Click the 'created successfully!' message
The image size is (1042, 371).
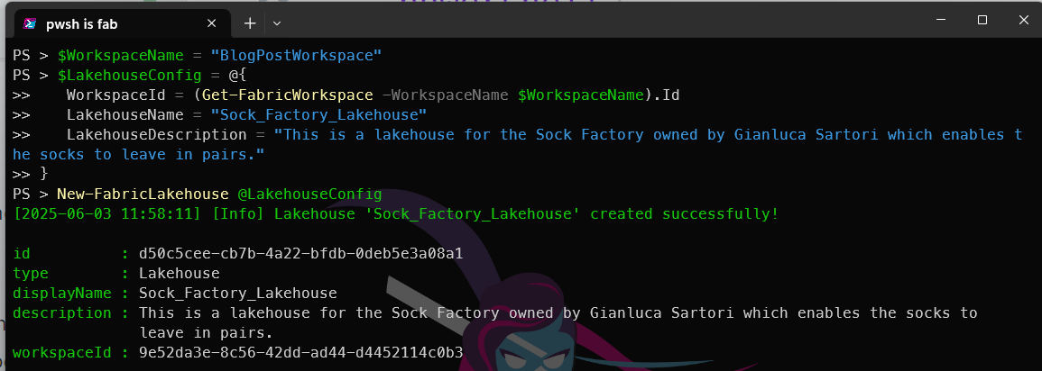pyautogui.click(x=684, y=214)
